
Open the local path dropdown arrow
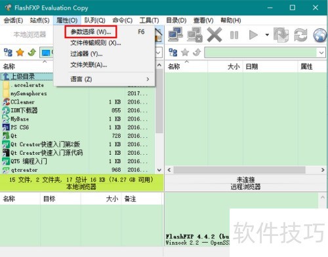tap(159, 52)
